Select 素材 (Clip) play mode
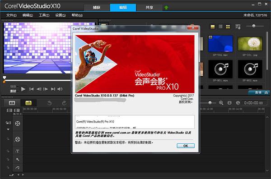This screenshot has width=271, height=179. [13, 91]
